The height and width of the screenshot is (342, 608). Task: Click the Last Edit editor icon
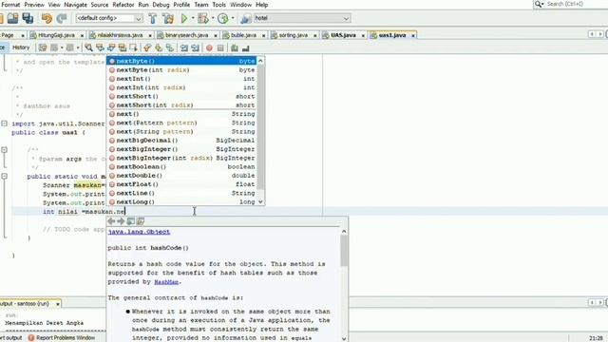pyautogui.click(x=43, y=47)
